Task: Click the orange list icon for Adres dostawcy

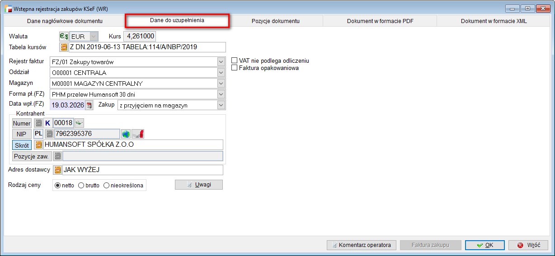Action: [x=57, y=170]
